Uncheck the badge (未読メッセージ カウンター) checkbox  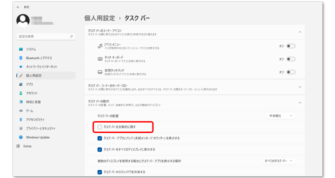(x=100, y=138)
